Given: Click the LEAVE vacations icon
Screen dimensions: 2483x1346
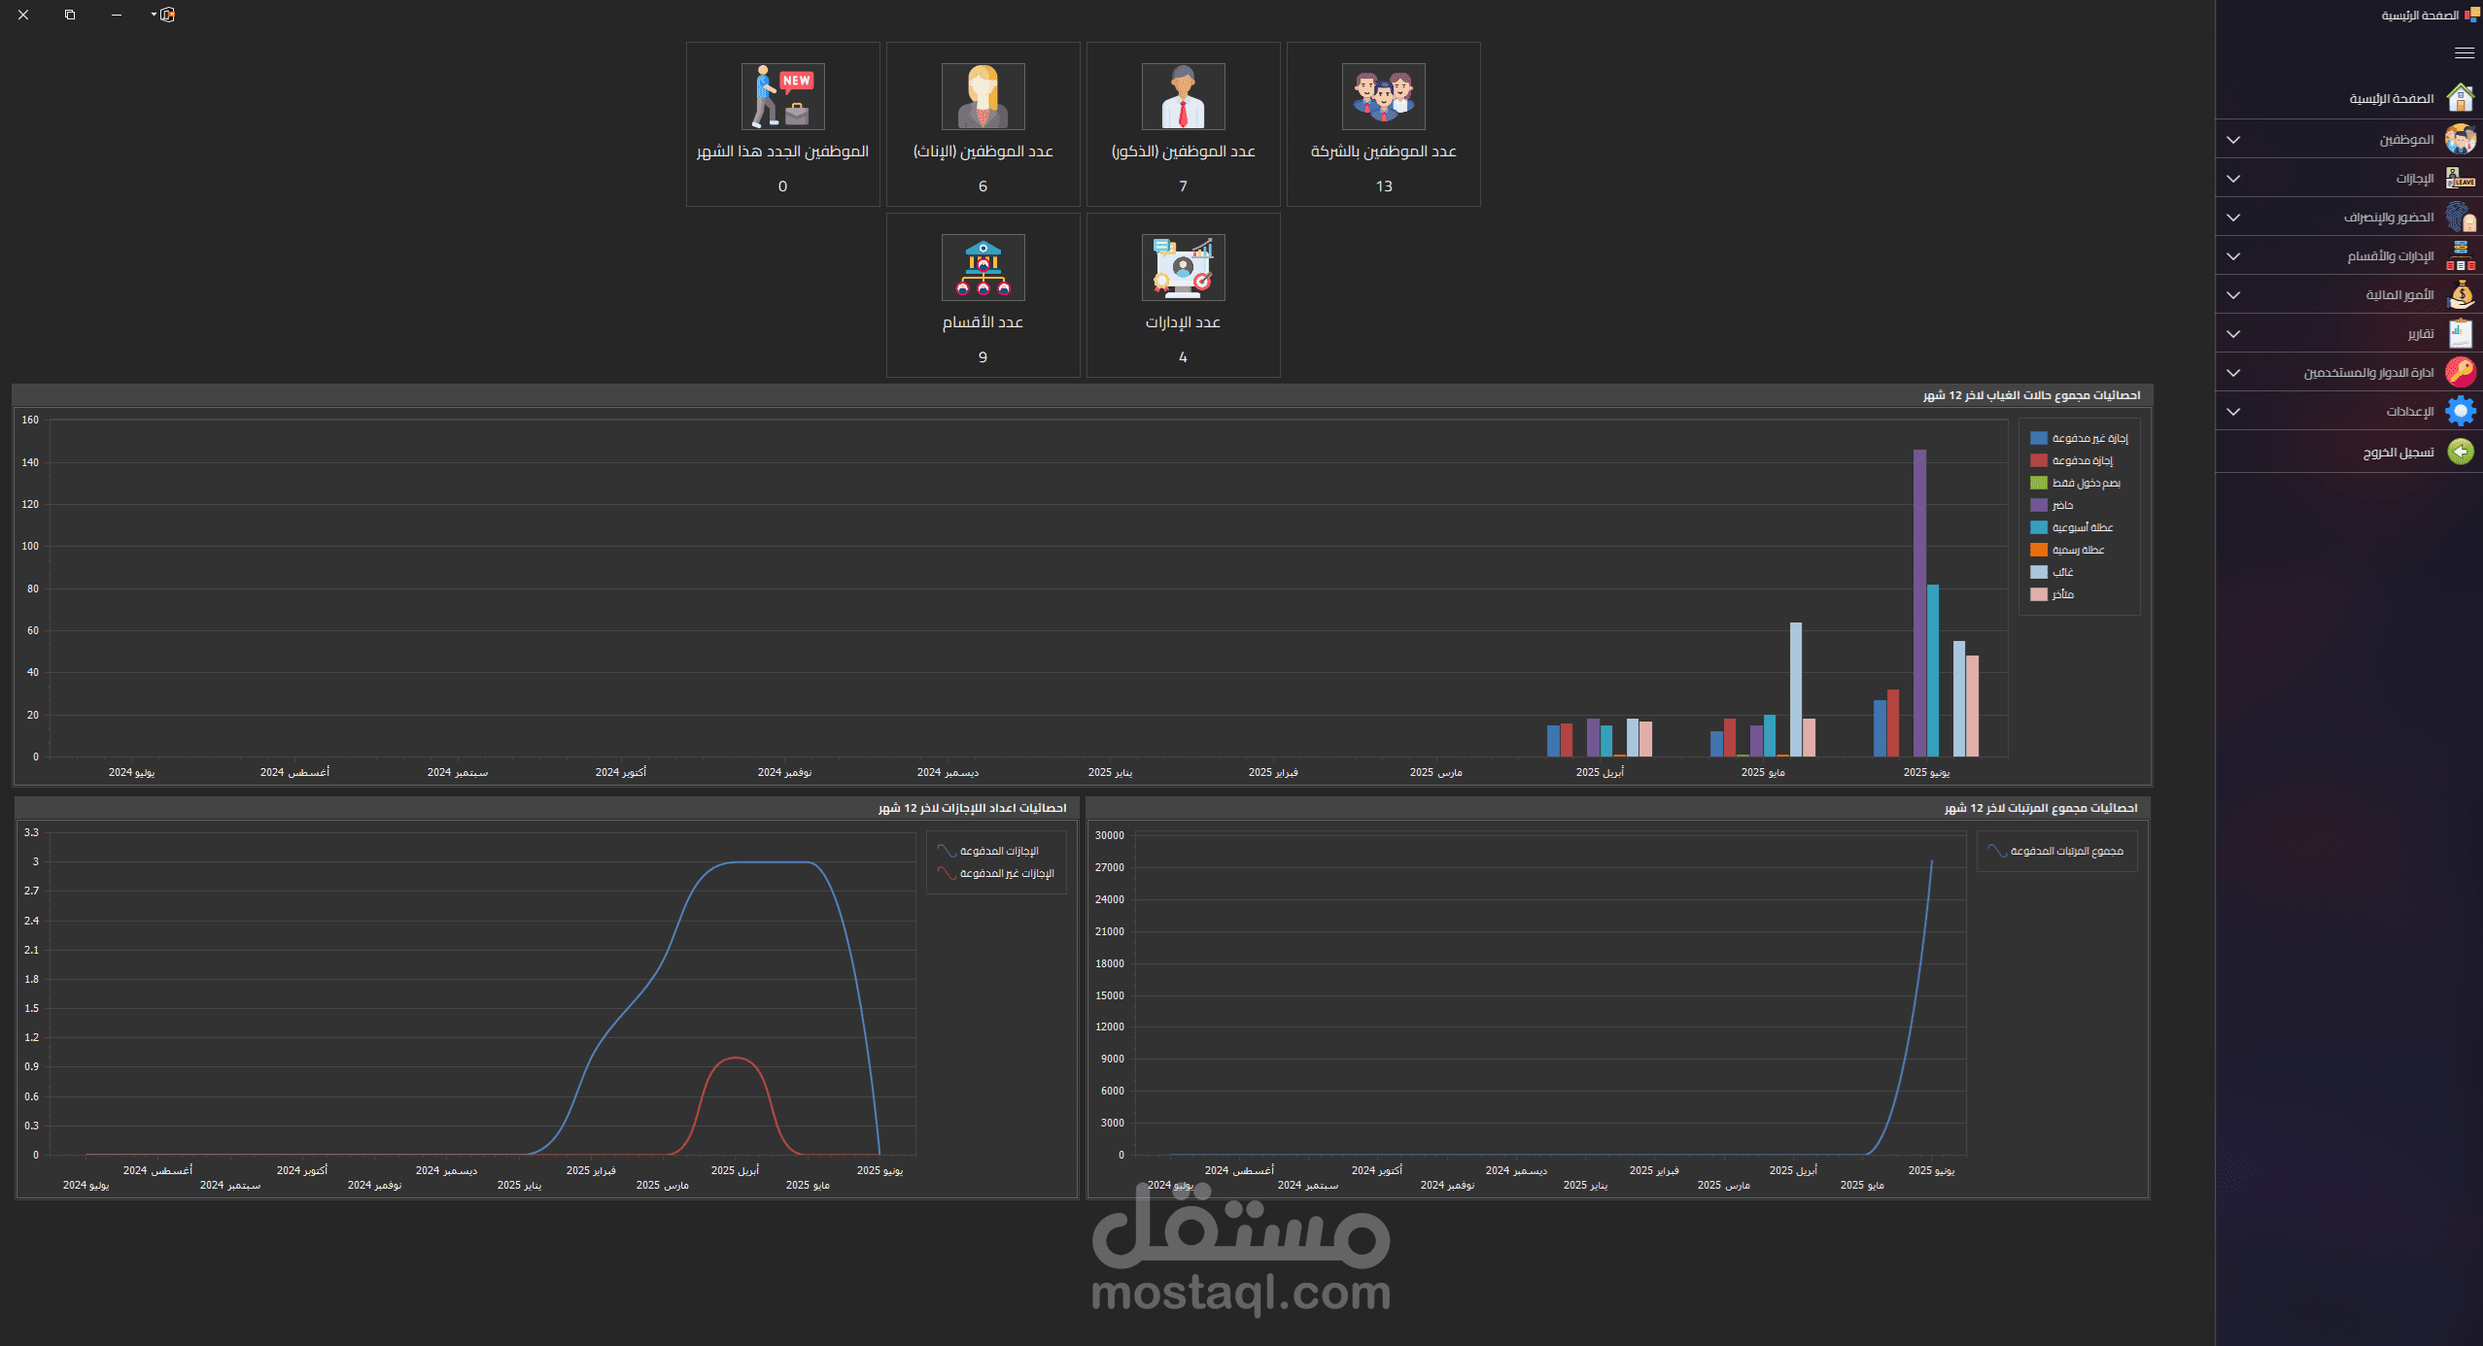Looking at the screenshot, I should coord(2461,178).
